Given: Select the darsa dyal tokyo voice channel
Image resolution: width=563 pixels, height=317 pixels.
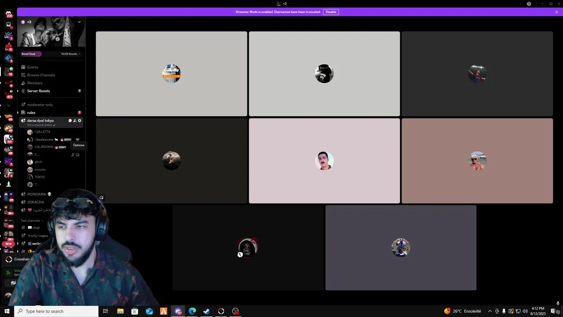Looking at the screenshot, I should pyautogui.click(x=40, y=121).
